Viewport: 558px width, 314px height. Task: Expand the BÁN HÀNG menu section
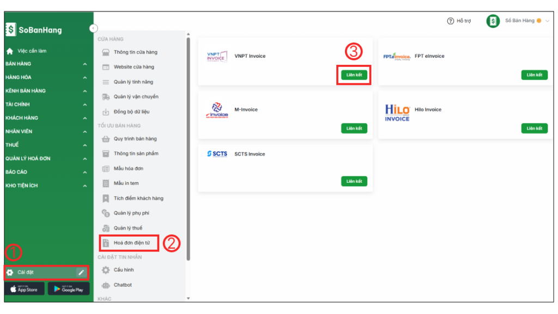click(x=85, y=64)
